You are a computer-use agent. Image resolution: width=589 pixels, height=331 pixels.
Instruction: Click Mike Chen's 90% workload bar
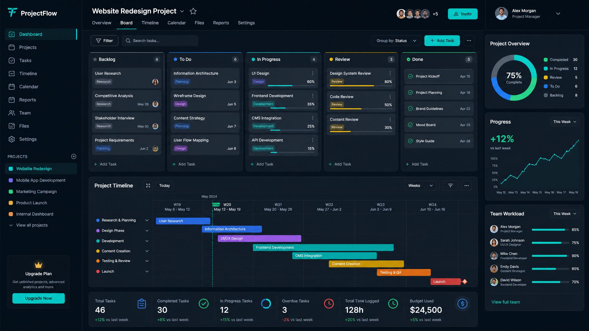[550, 256]
